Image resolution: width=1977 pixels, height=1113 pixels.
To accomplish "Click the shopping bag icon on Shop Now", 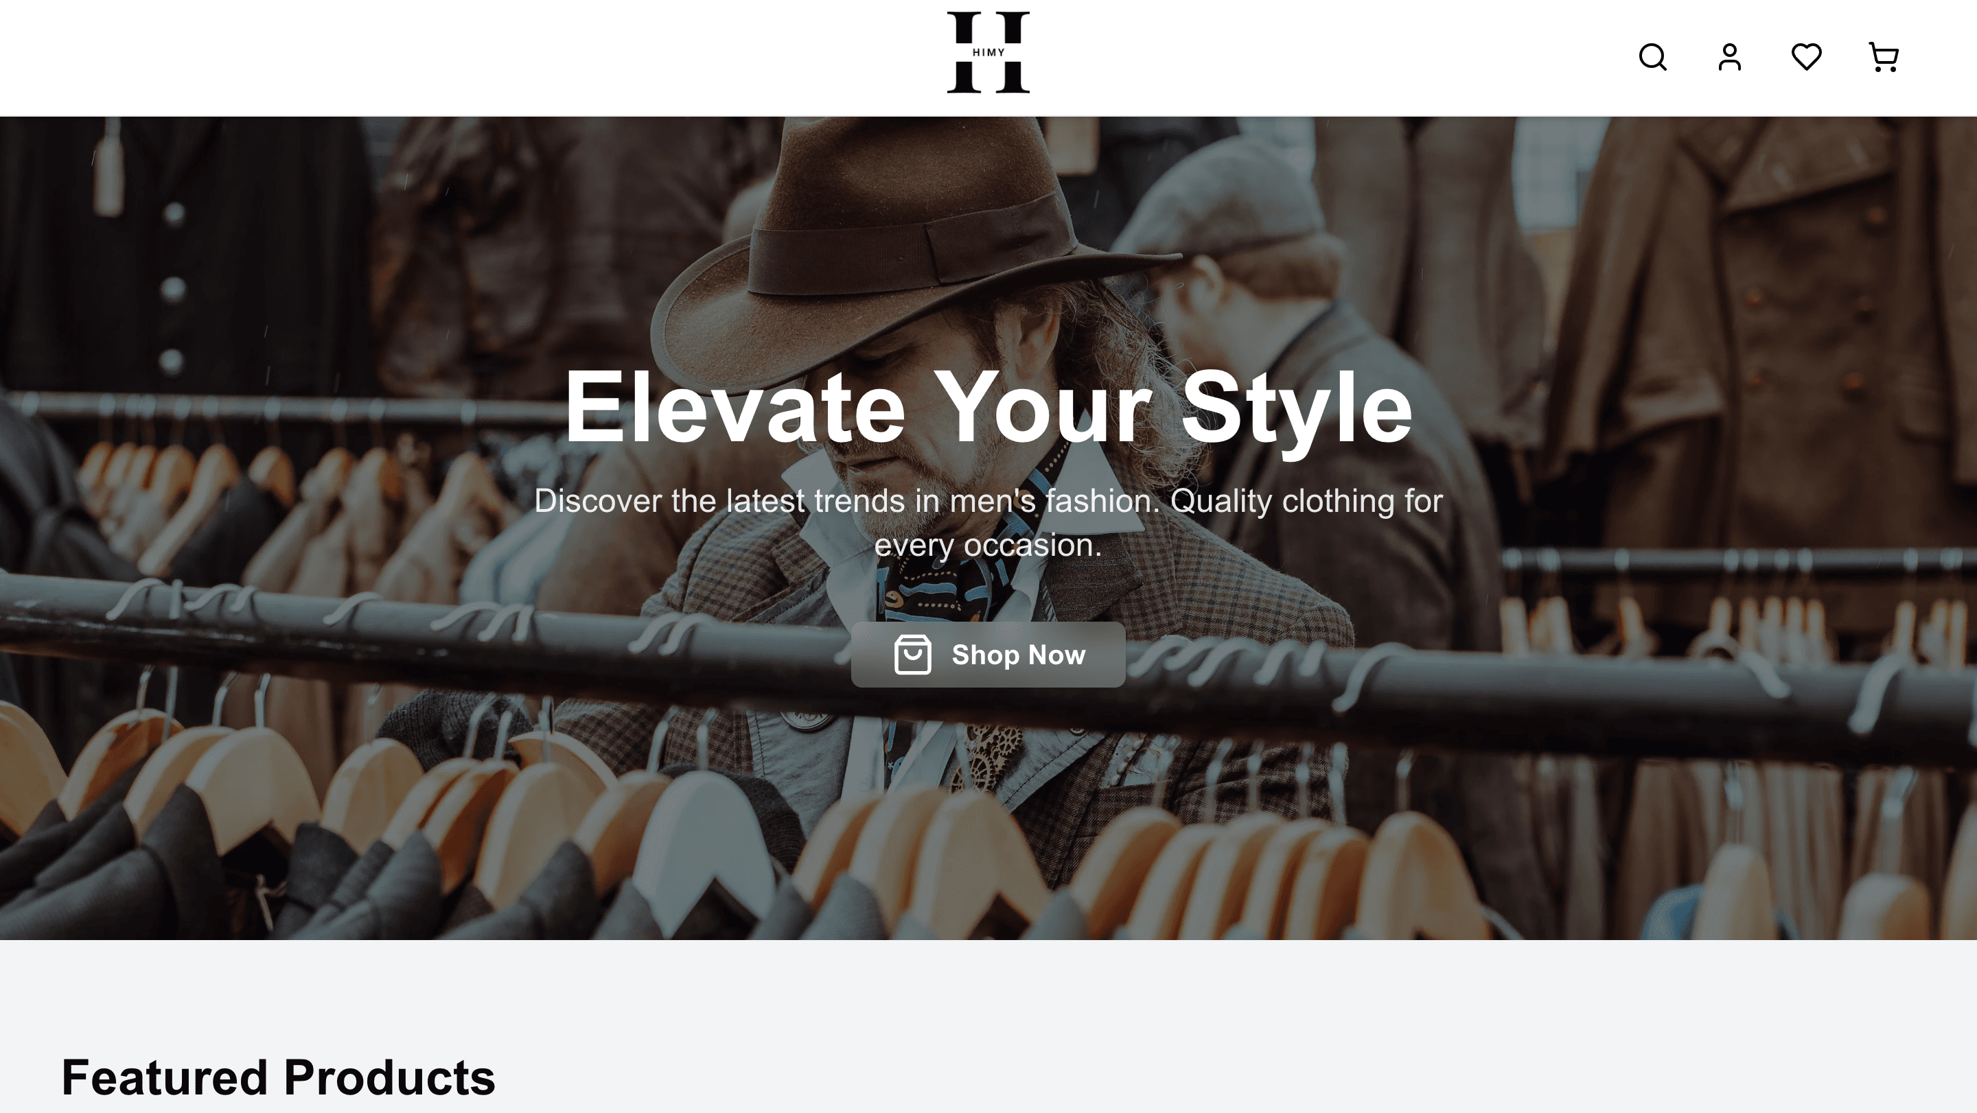I will pos(912,655).
